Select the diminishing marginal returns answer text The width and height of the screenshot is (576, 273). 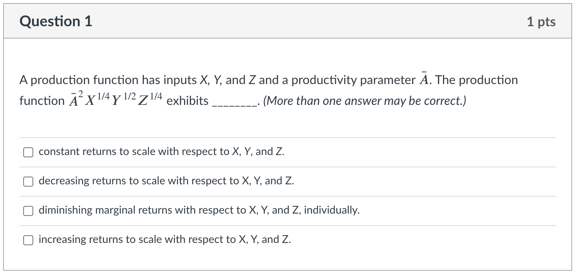[x=199, y=210]
